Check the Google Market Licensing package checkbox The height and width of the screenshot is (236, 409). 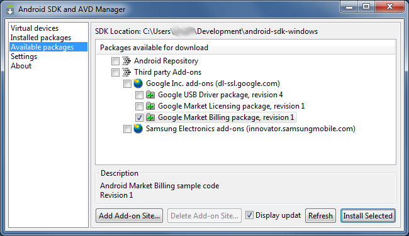click(139, 106)
